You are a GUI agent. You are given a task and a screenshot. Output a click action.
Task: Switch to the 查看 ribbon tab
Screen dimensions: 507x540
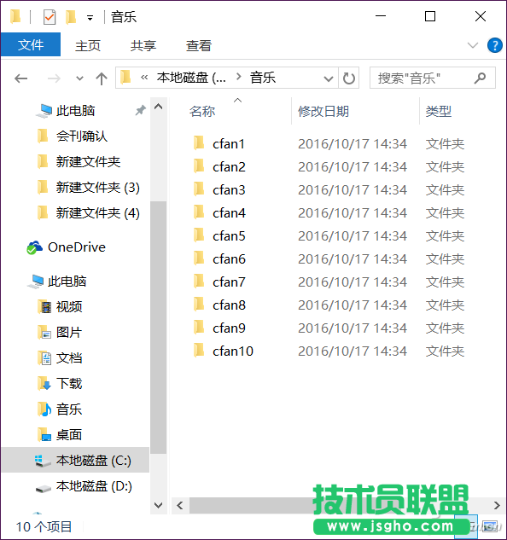tap(199, 46)
